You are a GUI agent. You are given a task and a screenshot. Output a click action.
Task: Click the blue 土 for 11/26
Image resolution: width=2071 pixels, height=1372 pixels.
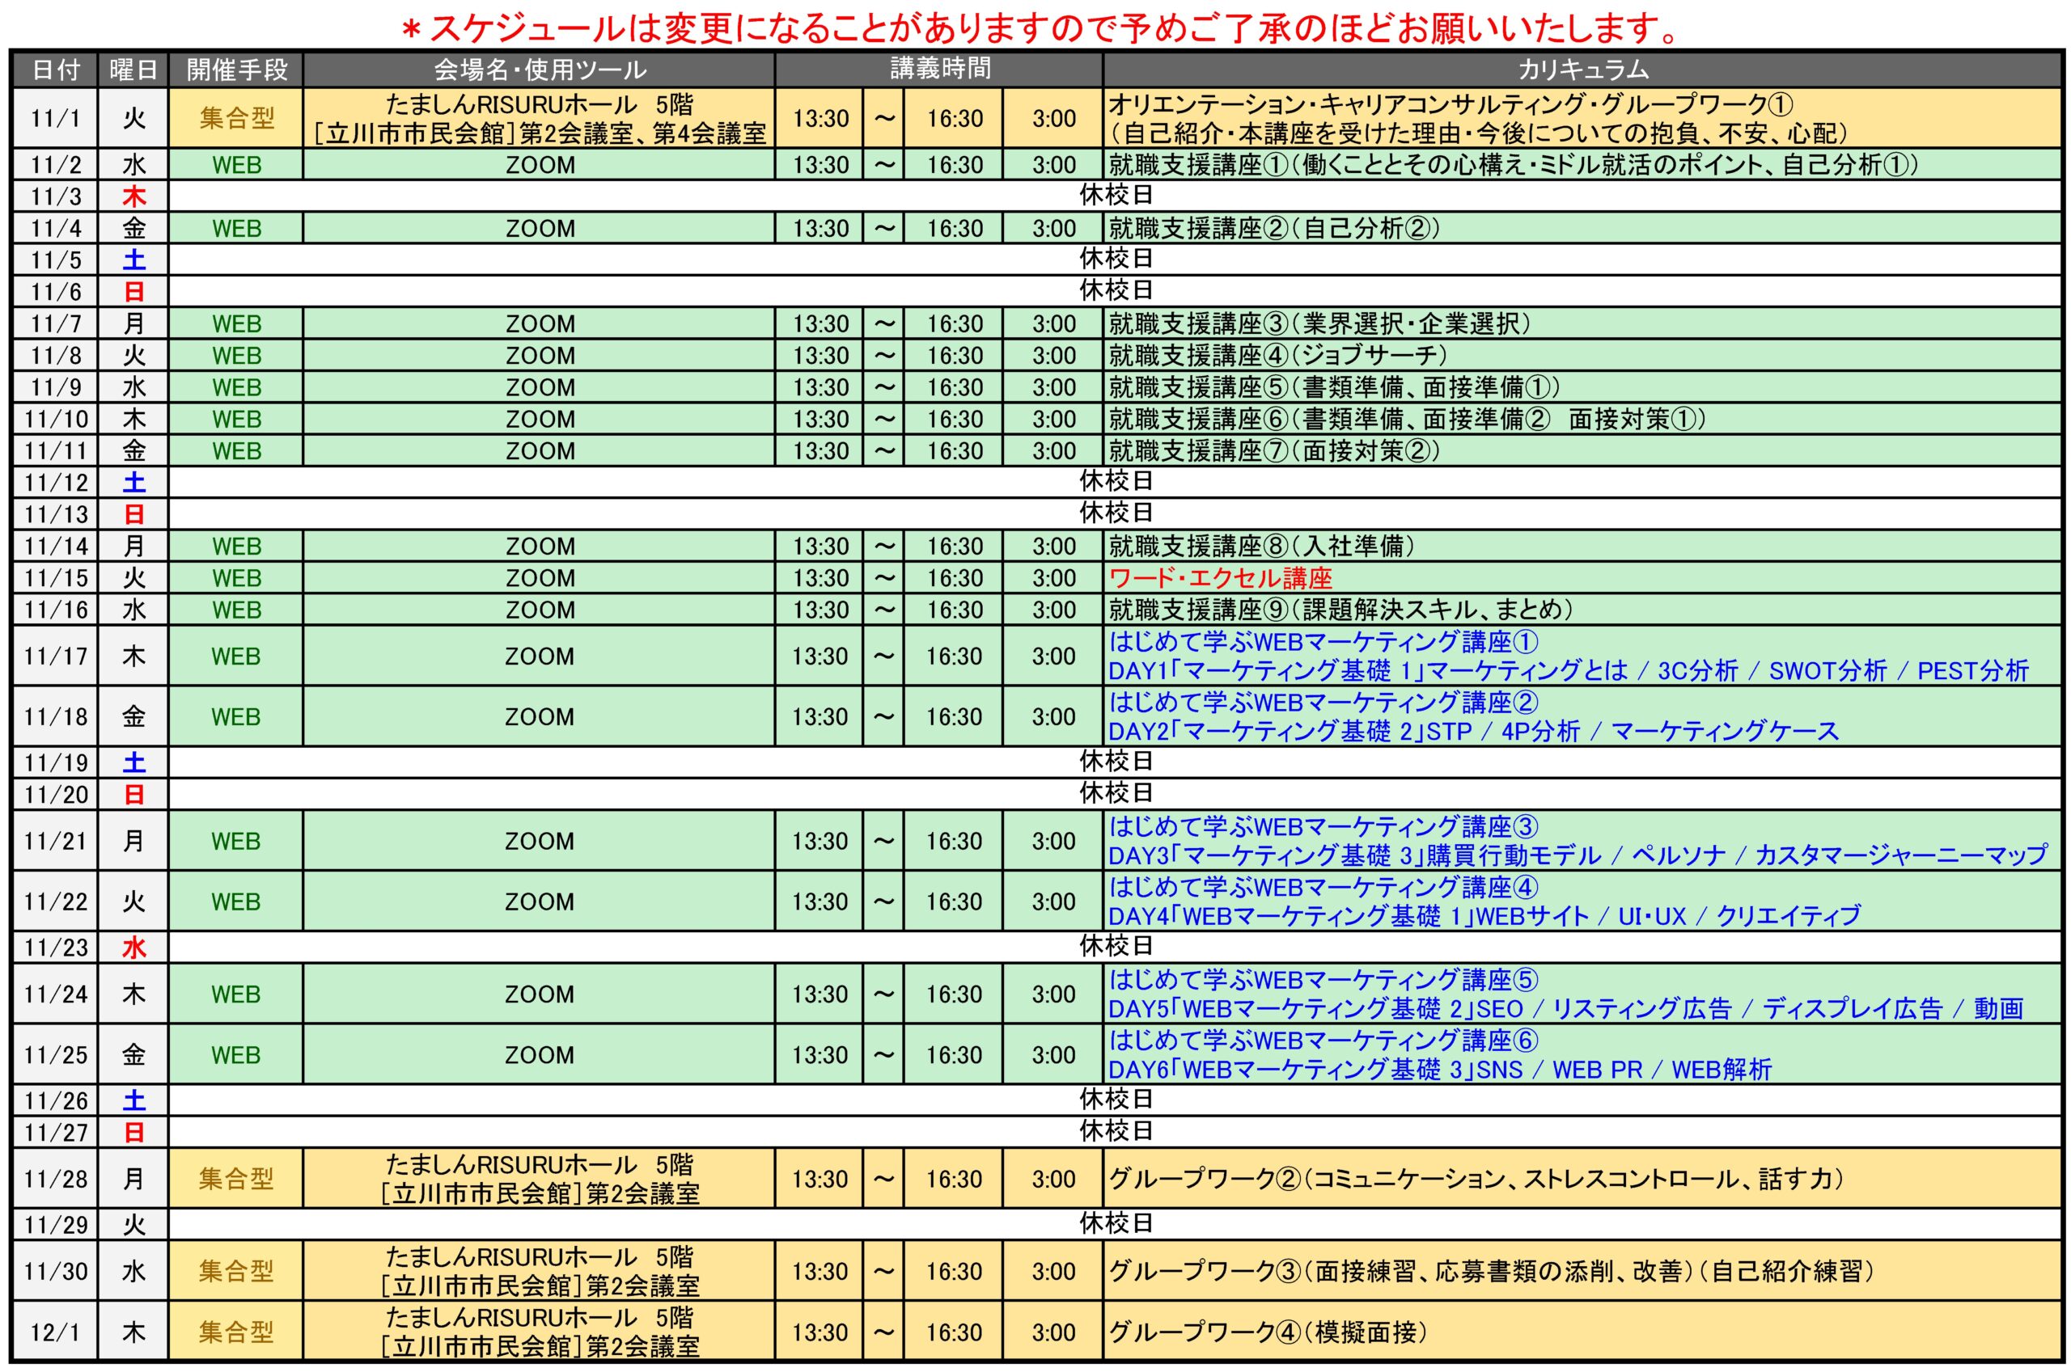click(x=133, y=1100)
